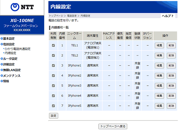
Task: Open the ひかり電話共通設定 submenu item
Action: pos(18,49)
